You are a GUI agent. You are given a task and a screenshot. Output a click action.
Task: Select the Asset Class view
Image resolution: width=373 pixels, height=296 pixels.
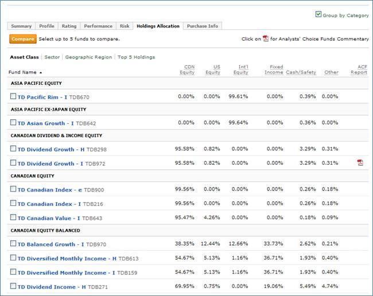coord(24,57)
